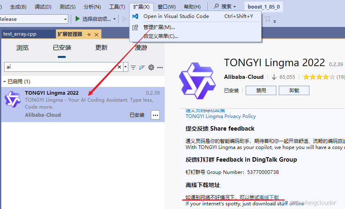Switch to 浏览 extensions tab
This screenshot has height=209, width=345.
point(22,48)
